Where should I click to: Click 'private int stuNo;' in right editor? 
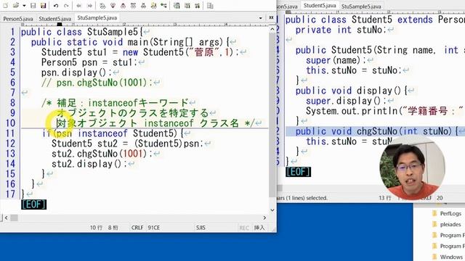tap(341, 30)
